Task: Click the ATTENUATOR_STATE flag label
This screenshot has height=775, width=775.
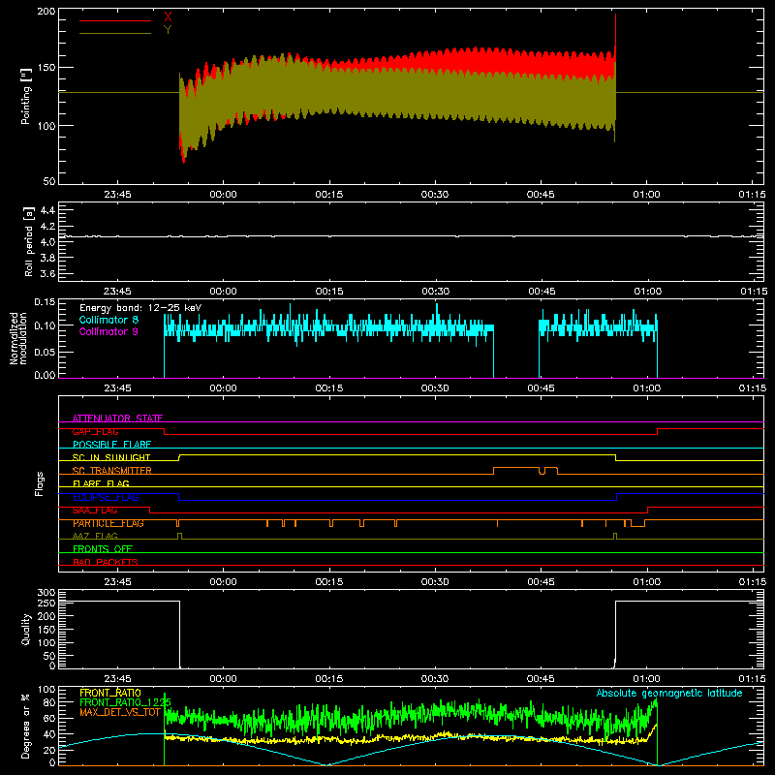Action: (117, 418)
